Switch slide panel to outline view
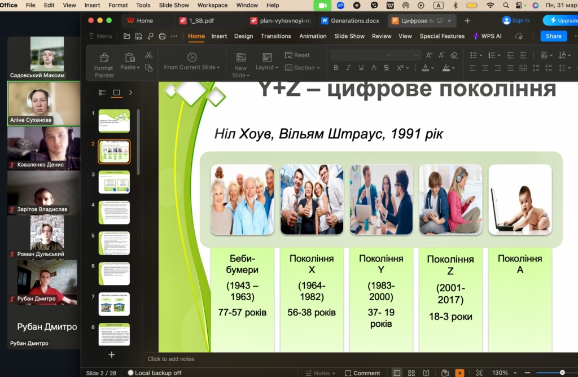The height and width of the screenshot is (377, 578). click(x=102, y=93)
